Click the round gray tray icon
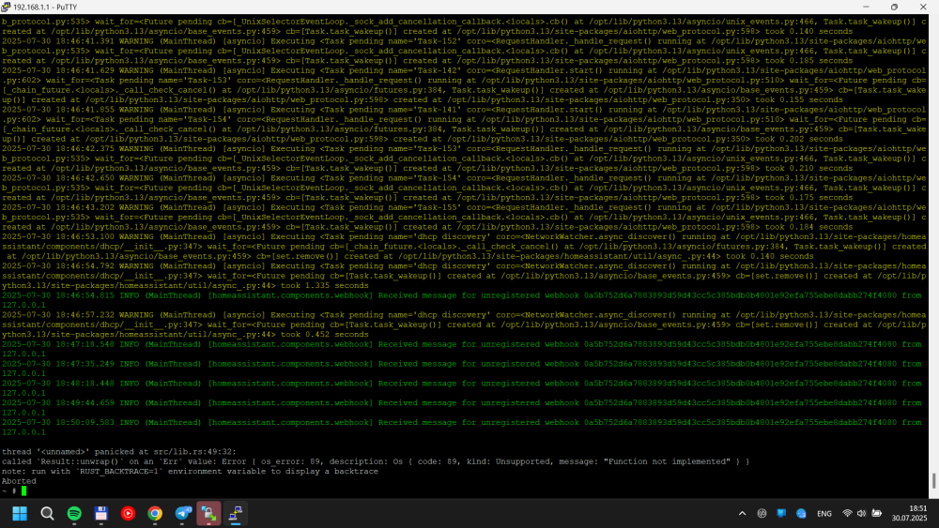This screenshot has width=939, height=528. click(x=762, y=514)
